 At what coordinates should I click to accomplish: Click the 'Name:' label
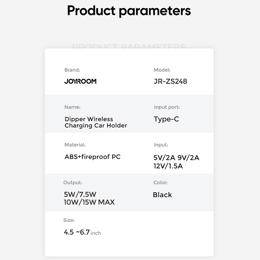72,107
